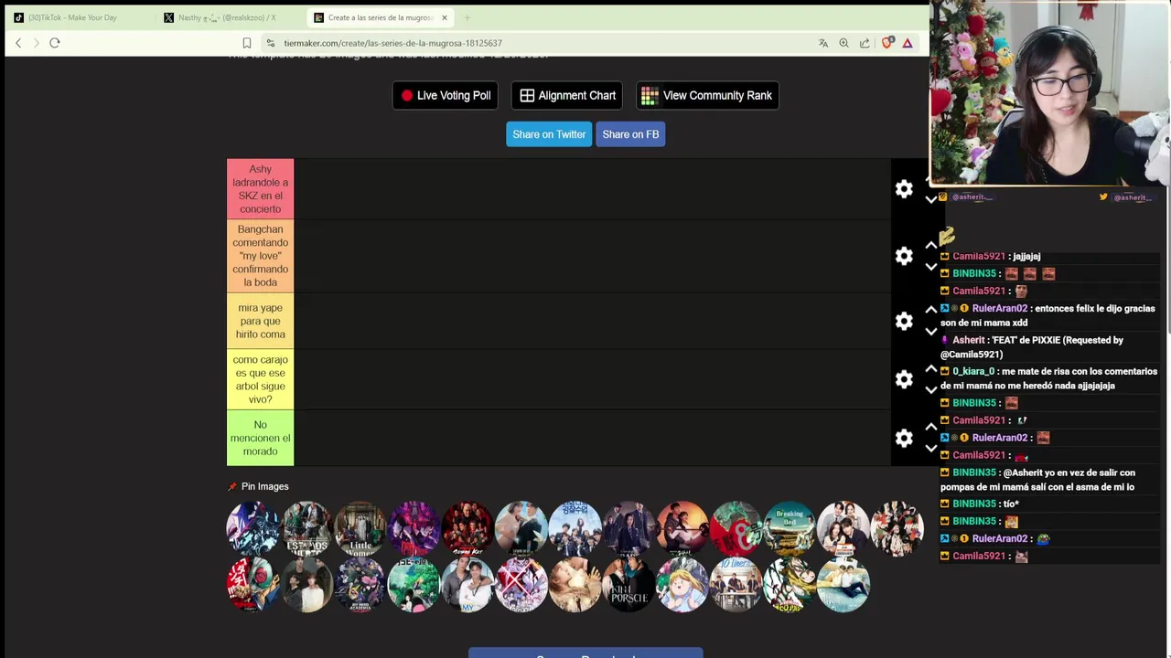Screen dimensions: 1171x658
Task: Open settings gear for 'No mencionen el morado' tier
Action: 904,438
